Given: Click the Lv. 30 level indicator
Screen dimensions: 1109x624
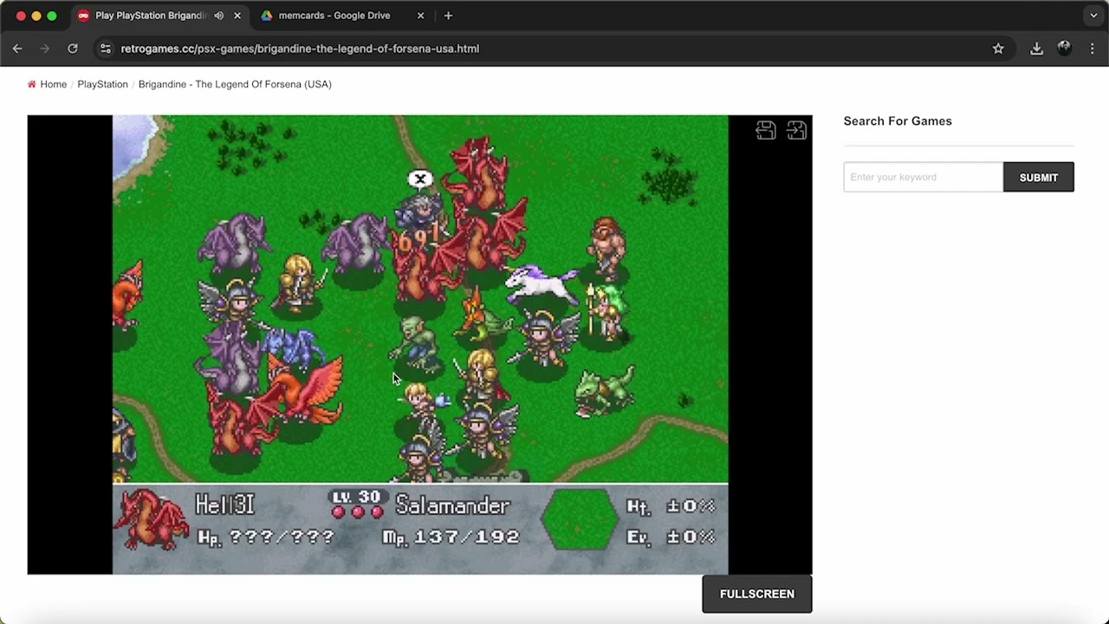Looking at the screenshot, I should pos(356,497).
